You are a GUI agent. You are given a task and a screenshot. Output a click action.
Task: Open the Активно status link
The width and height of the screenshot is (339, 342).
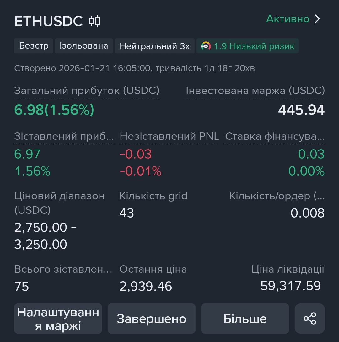pyautogui.click(x=288, y=19)
